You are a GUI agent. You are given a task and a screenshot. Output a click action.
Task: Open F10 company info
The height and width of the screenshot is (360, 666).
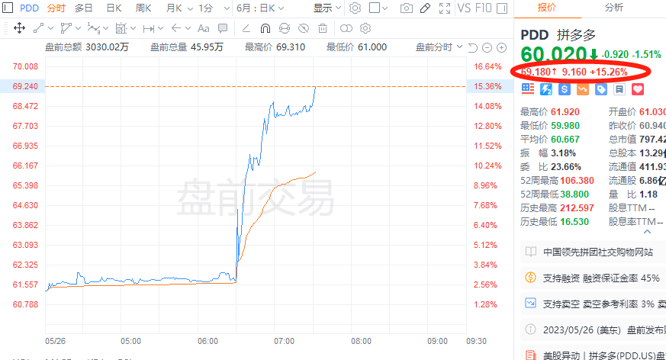[x=484, y=8]
